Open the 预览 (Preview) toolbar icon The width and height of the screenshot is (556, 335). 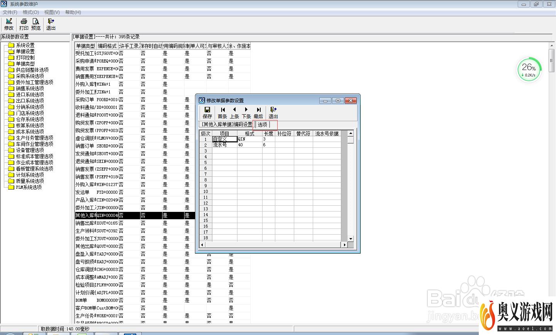click(x=36, y=24)
